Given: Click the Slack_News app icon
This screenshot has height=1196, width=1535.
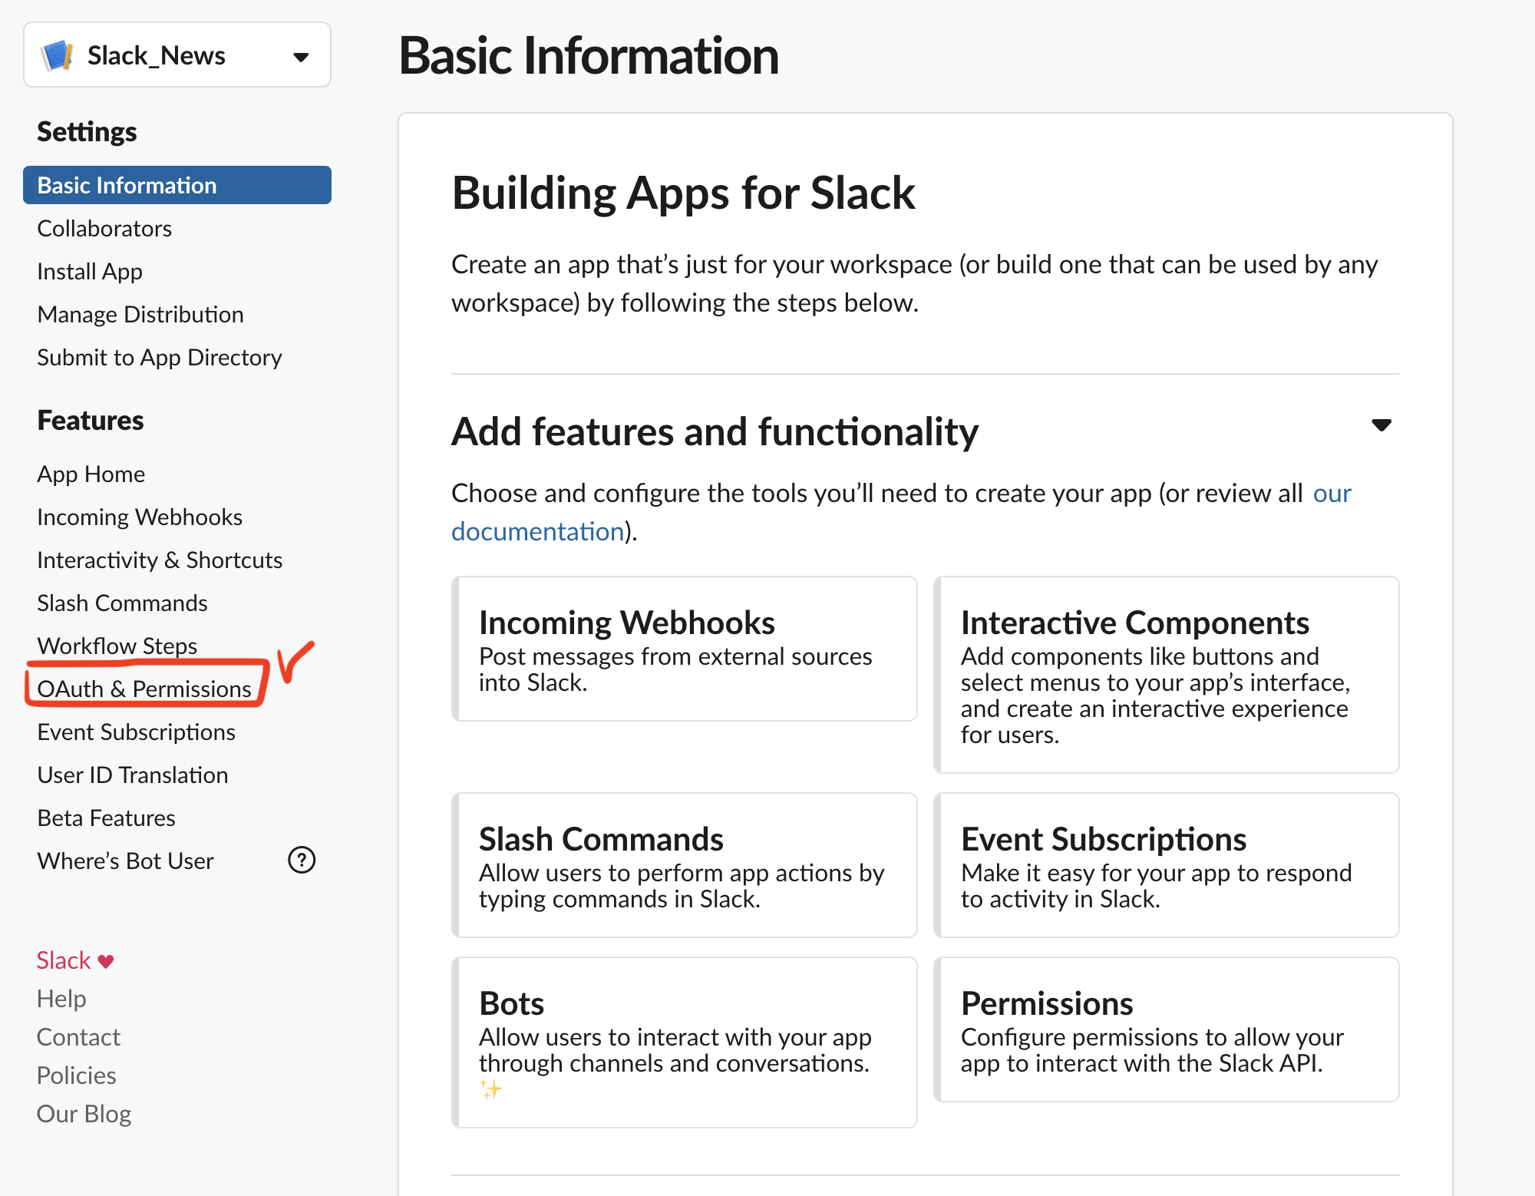Looking at the screenshot, I should click(58, 55).
